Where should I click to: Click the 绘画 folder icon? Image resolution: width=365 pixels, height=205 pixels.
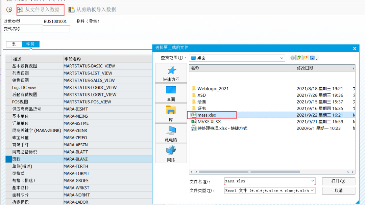pyautogui.click(x=194, y=102)
